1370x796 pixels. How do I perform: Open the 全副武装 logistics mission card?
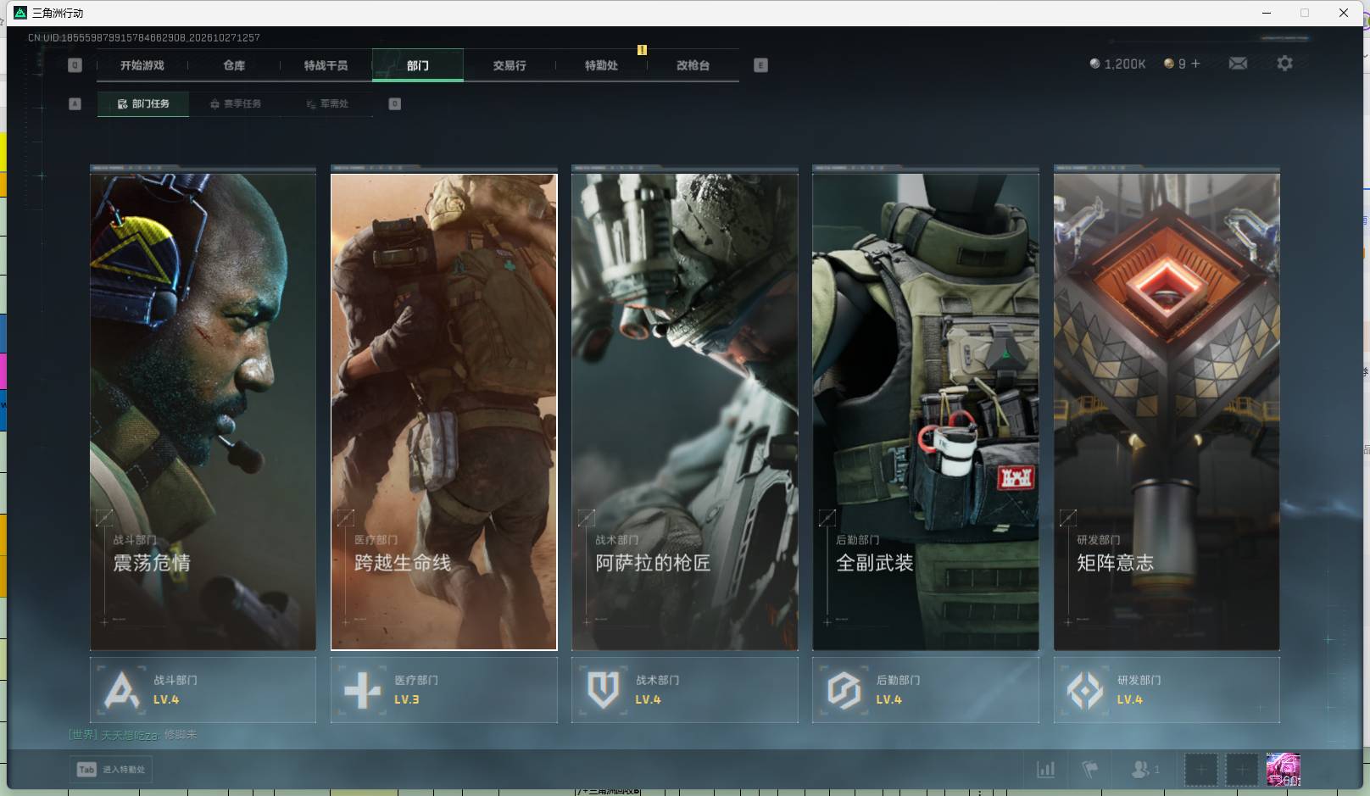pyautogui.click(x=926, y=412)
